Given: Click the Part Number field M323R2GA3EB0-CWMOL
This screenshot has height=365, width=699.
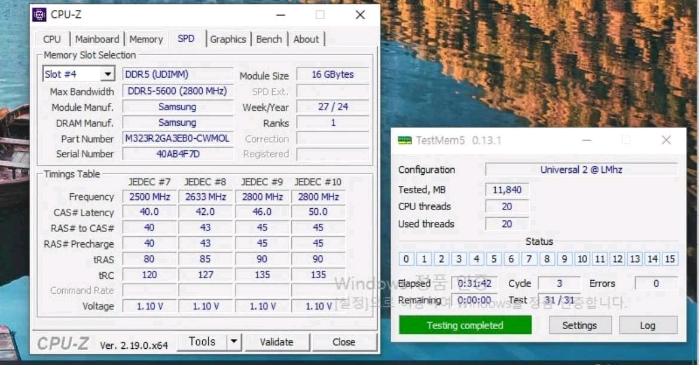Looking at the screenshot, I should pos(178,138).
